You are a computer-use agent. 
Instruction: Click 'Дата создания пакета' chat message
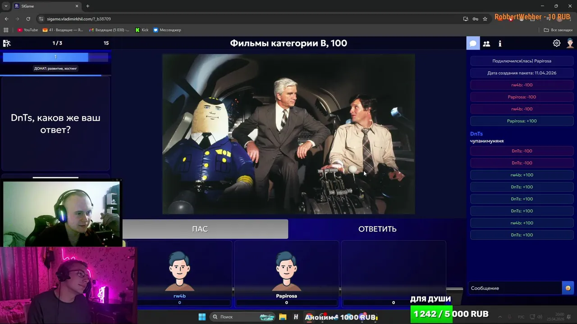coord(522,73)
